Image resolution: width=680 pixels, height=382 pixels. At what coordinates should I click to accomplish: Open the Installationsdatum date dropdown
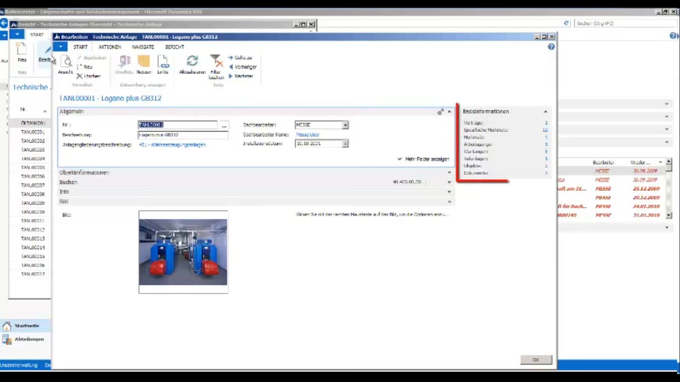pyautogui.click(x=345, y=143)
